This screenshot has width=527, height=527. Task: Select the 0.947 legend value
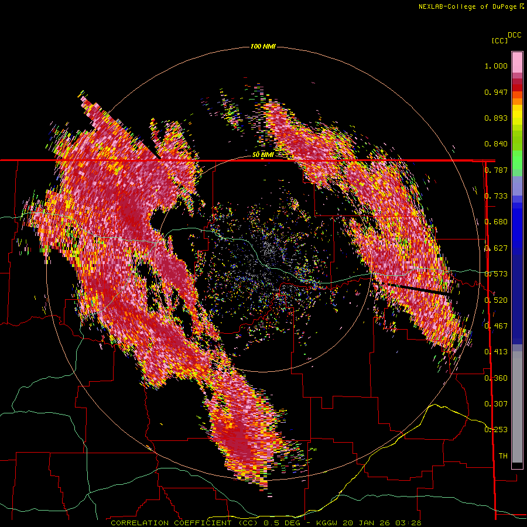[x=496, y=92]
